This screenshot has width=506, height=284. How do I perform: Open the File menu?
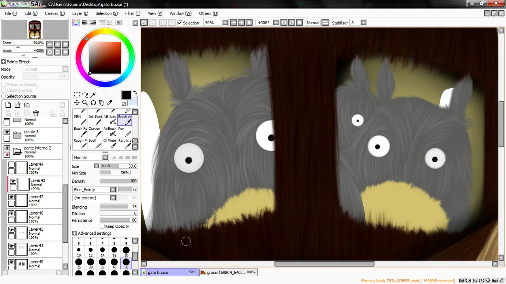click(11, 13)
